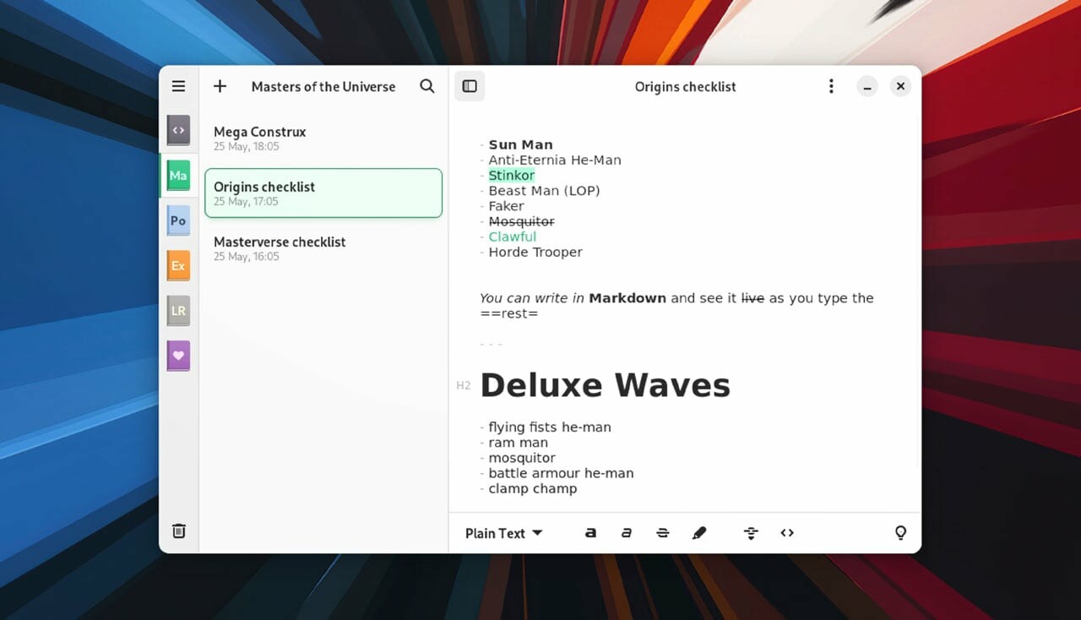The image size is (1081, 620).
Task: Click the strikethrough formatting icon
Action: coord(663,533)
